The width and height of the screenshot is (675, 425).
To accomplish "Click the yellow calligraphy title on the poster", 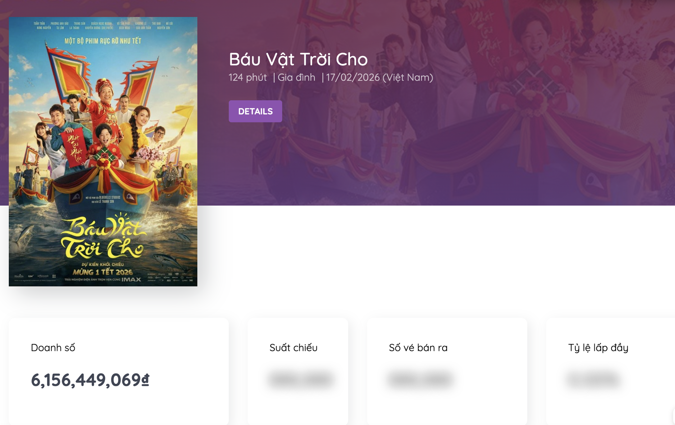I will pyautogui.click(x=103, y=238).
